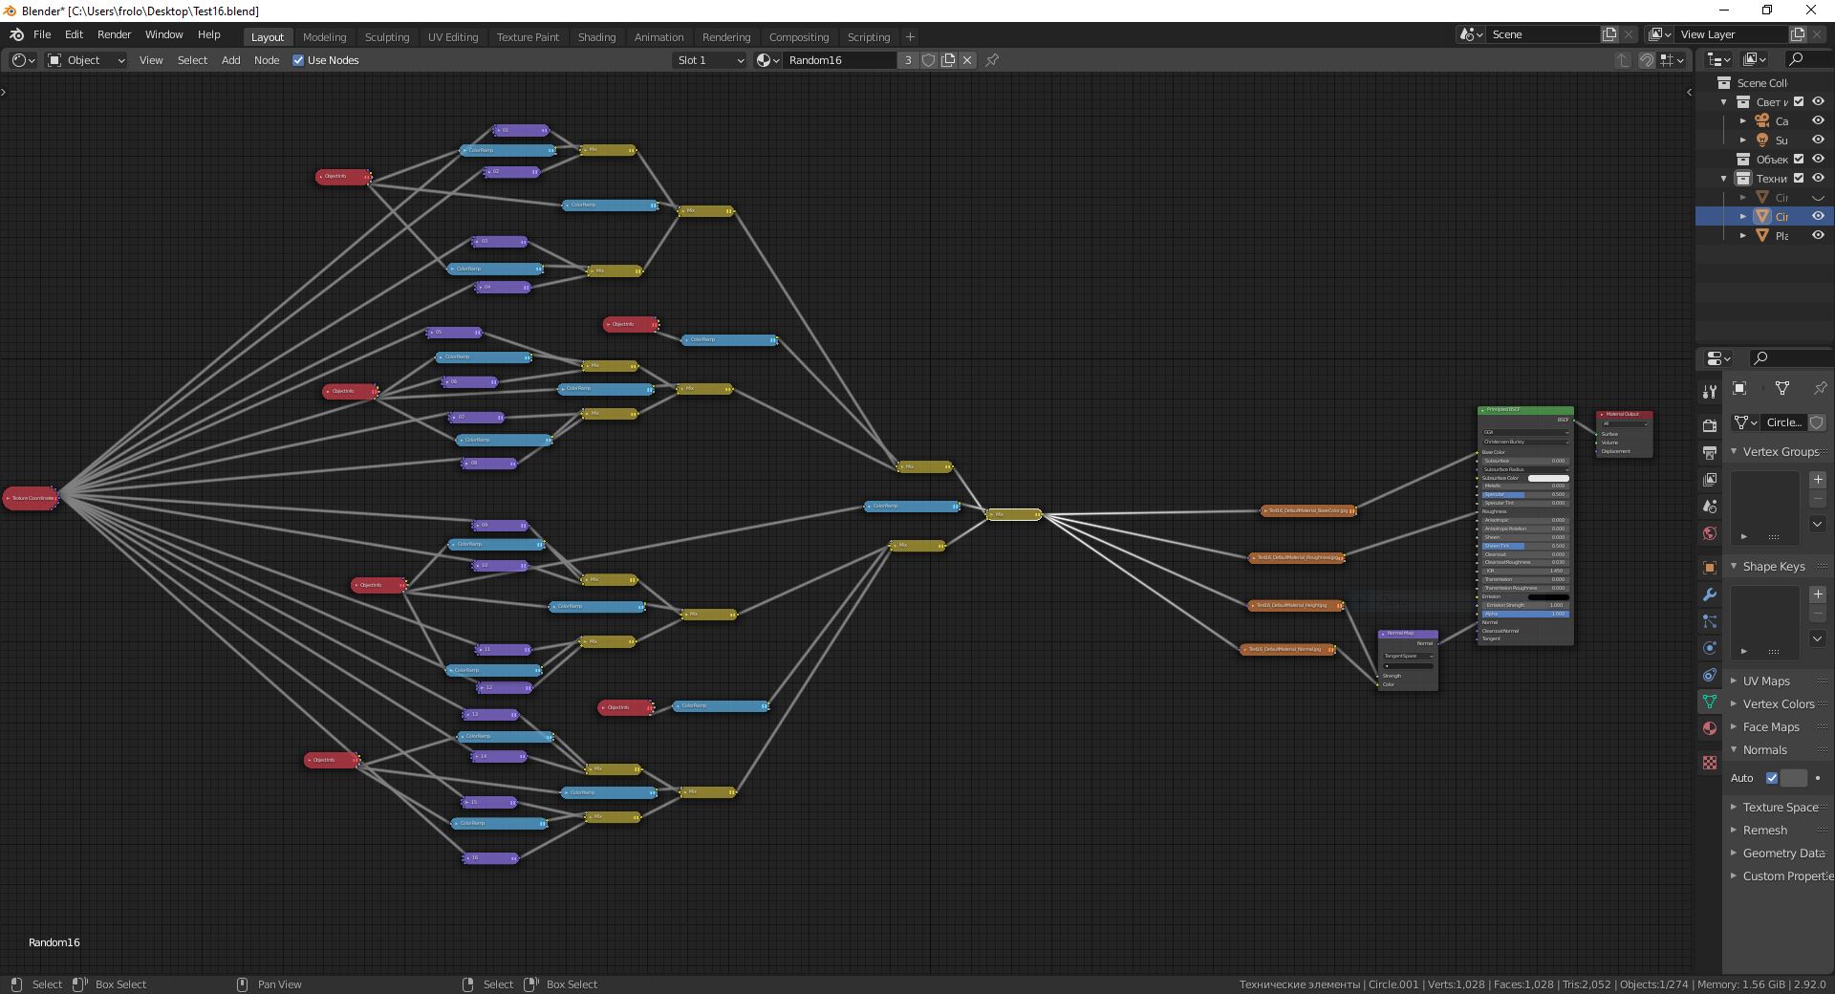The image size is (1835, 994).
Task: Add a vertex group with plus button
Action: tap(1818, 480)
